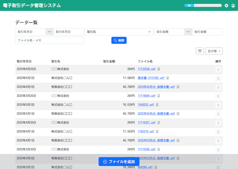Click PDF icon beside 2025年03月分_御請求書.pdf

point(178,140)
